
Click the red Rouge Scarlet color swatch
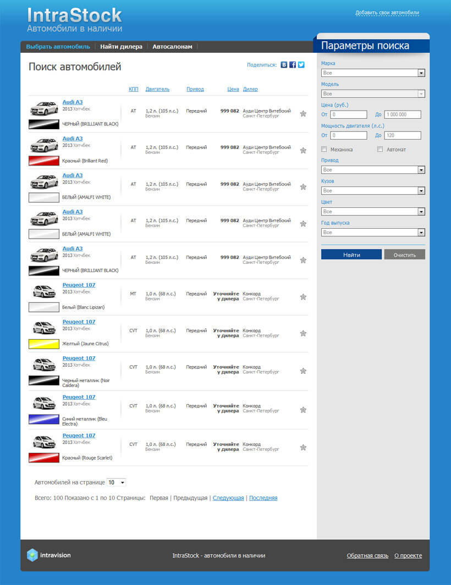tap(44, 458)
